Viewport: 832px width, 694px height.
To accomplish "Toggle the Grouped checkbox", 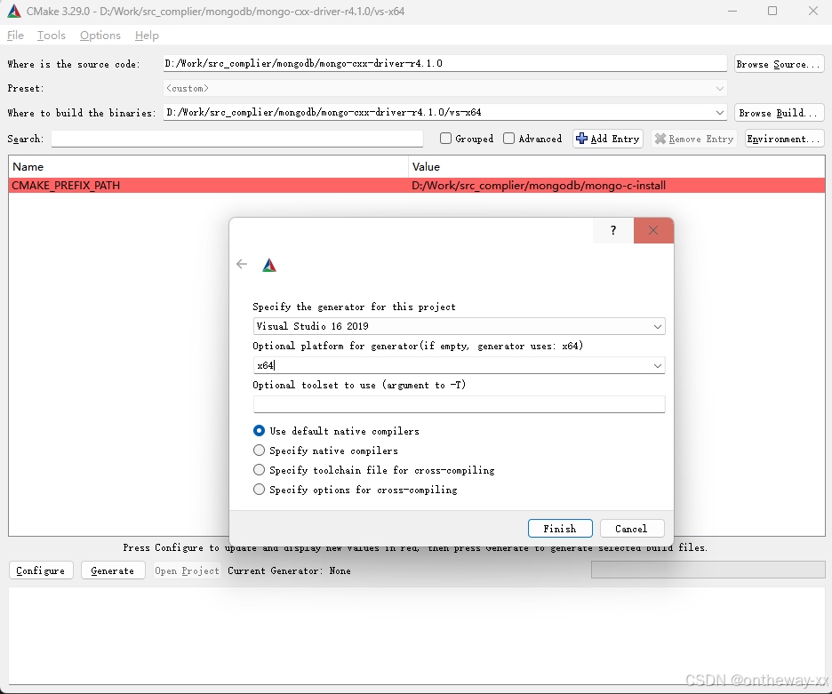I will tap(445, 139).
